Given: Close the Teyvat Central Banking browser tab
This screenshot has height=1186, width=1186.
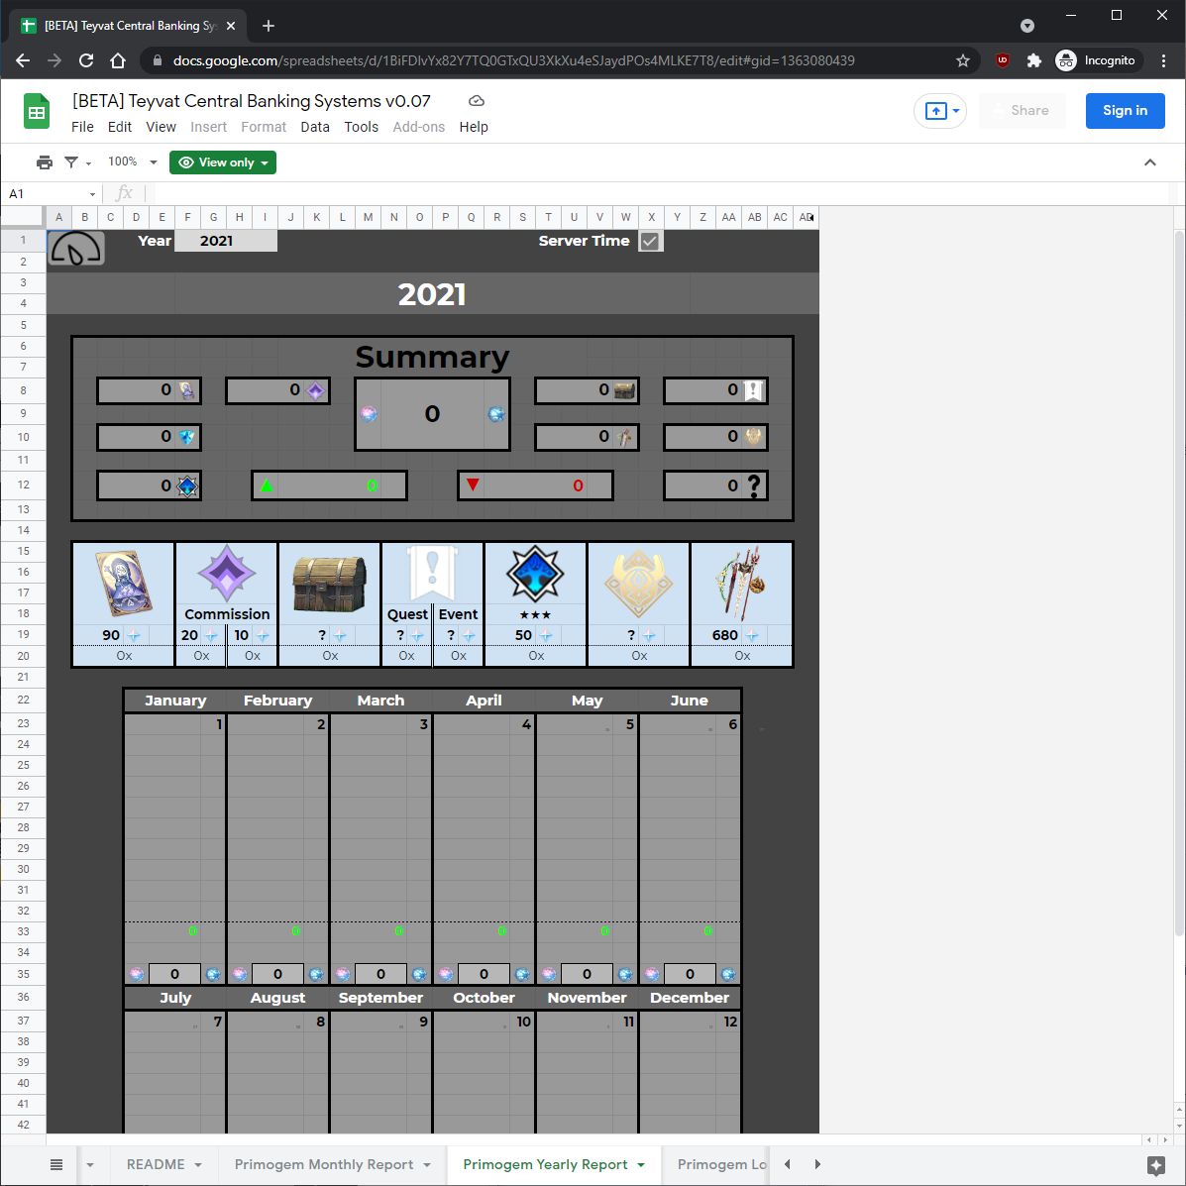Looking at the screenshot, I should pyautogui.click(x=231, y=26).
